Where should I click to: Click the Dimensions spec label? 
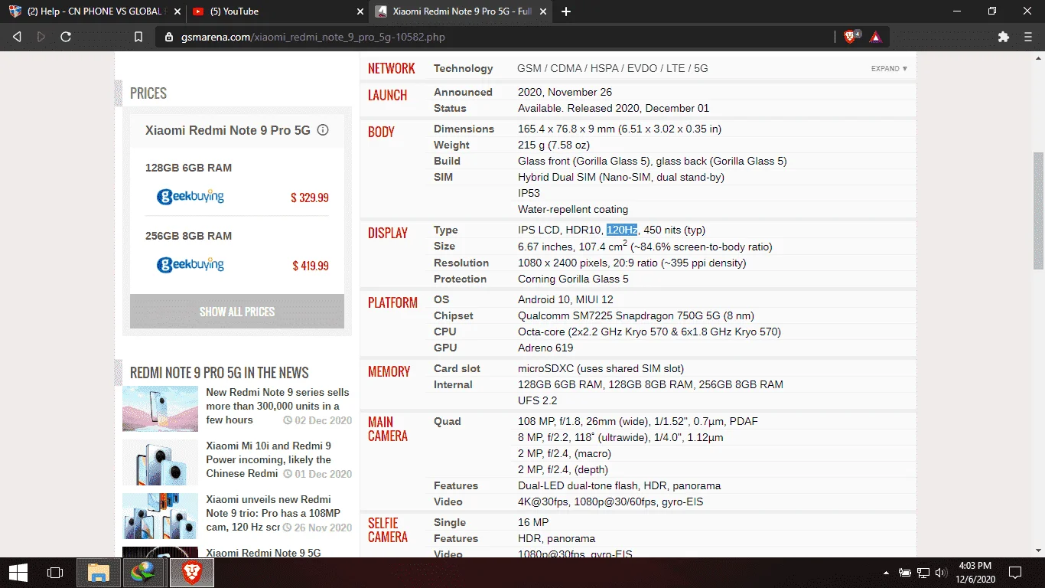coord(464,129)
